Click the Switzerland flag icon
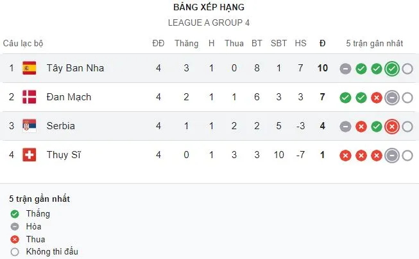Screen dimensions: 419x259 pos(29,155)
